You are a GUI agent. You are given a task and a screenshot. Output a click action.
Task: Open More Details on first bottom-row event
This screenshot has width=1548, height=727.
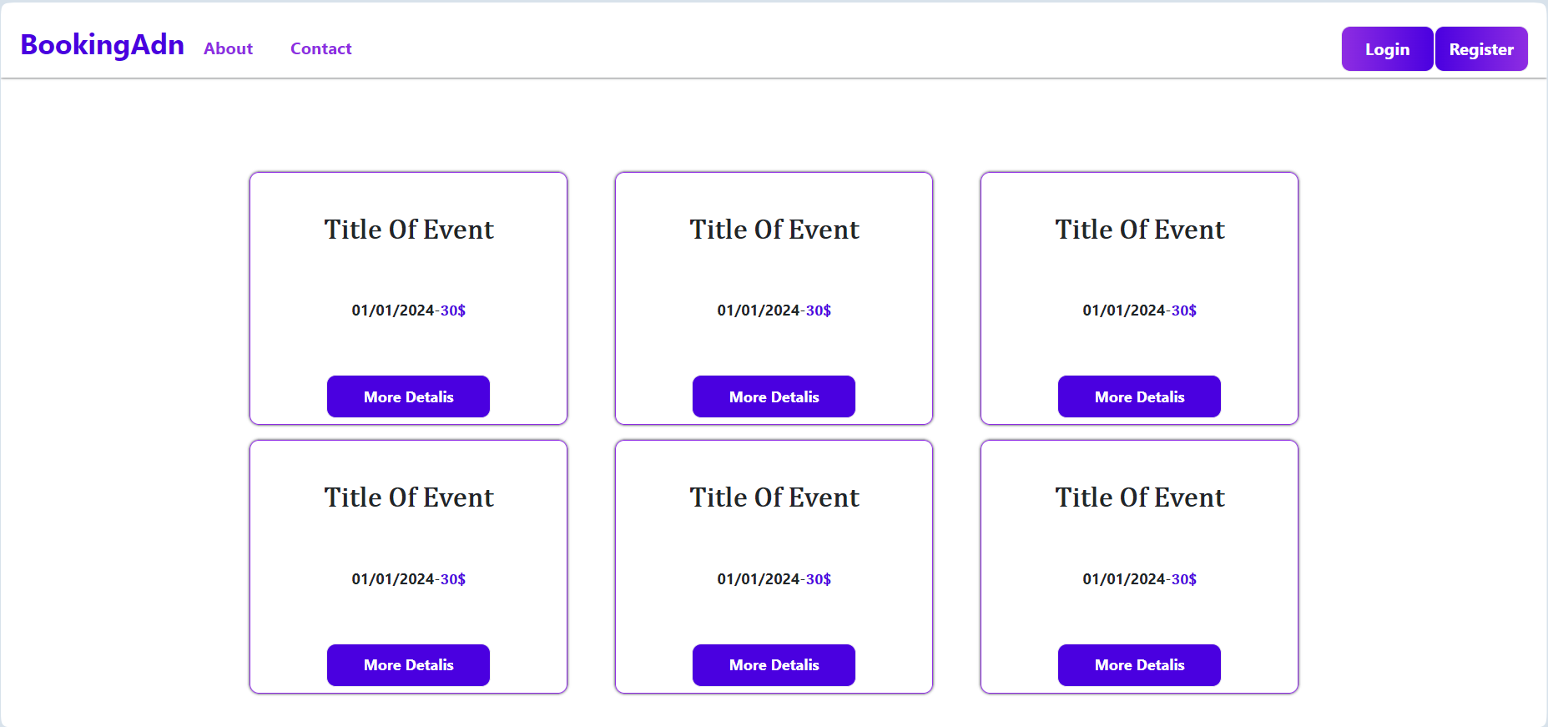pos(408,665)
